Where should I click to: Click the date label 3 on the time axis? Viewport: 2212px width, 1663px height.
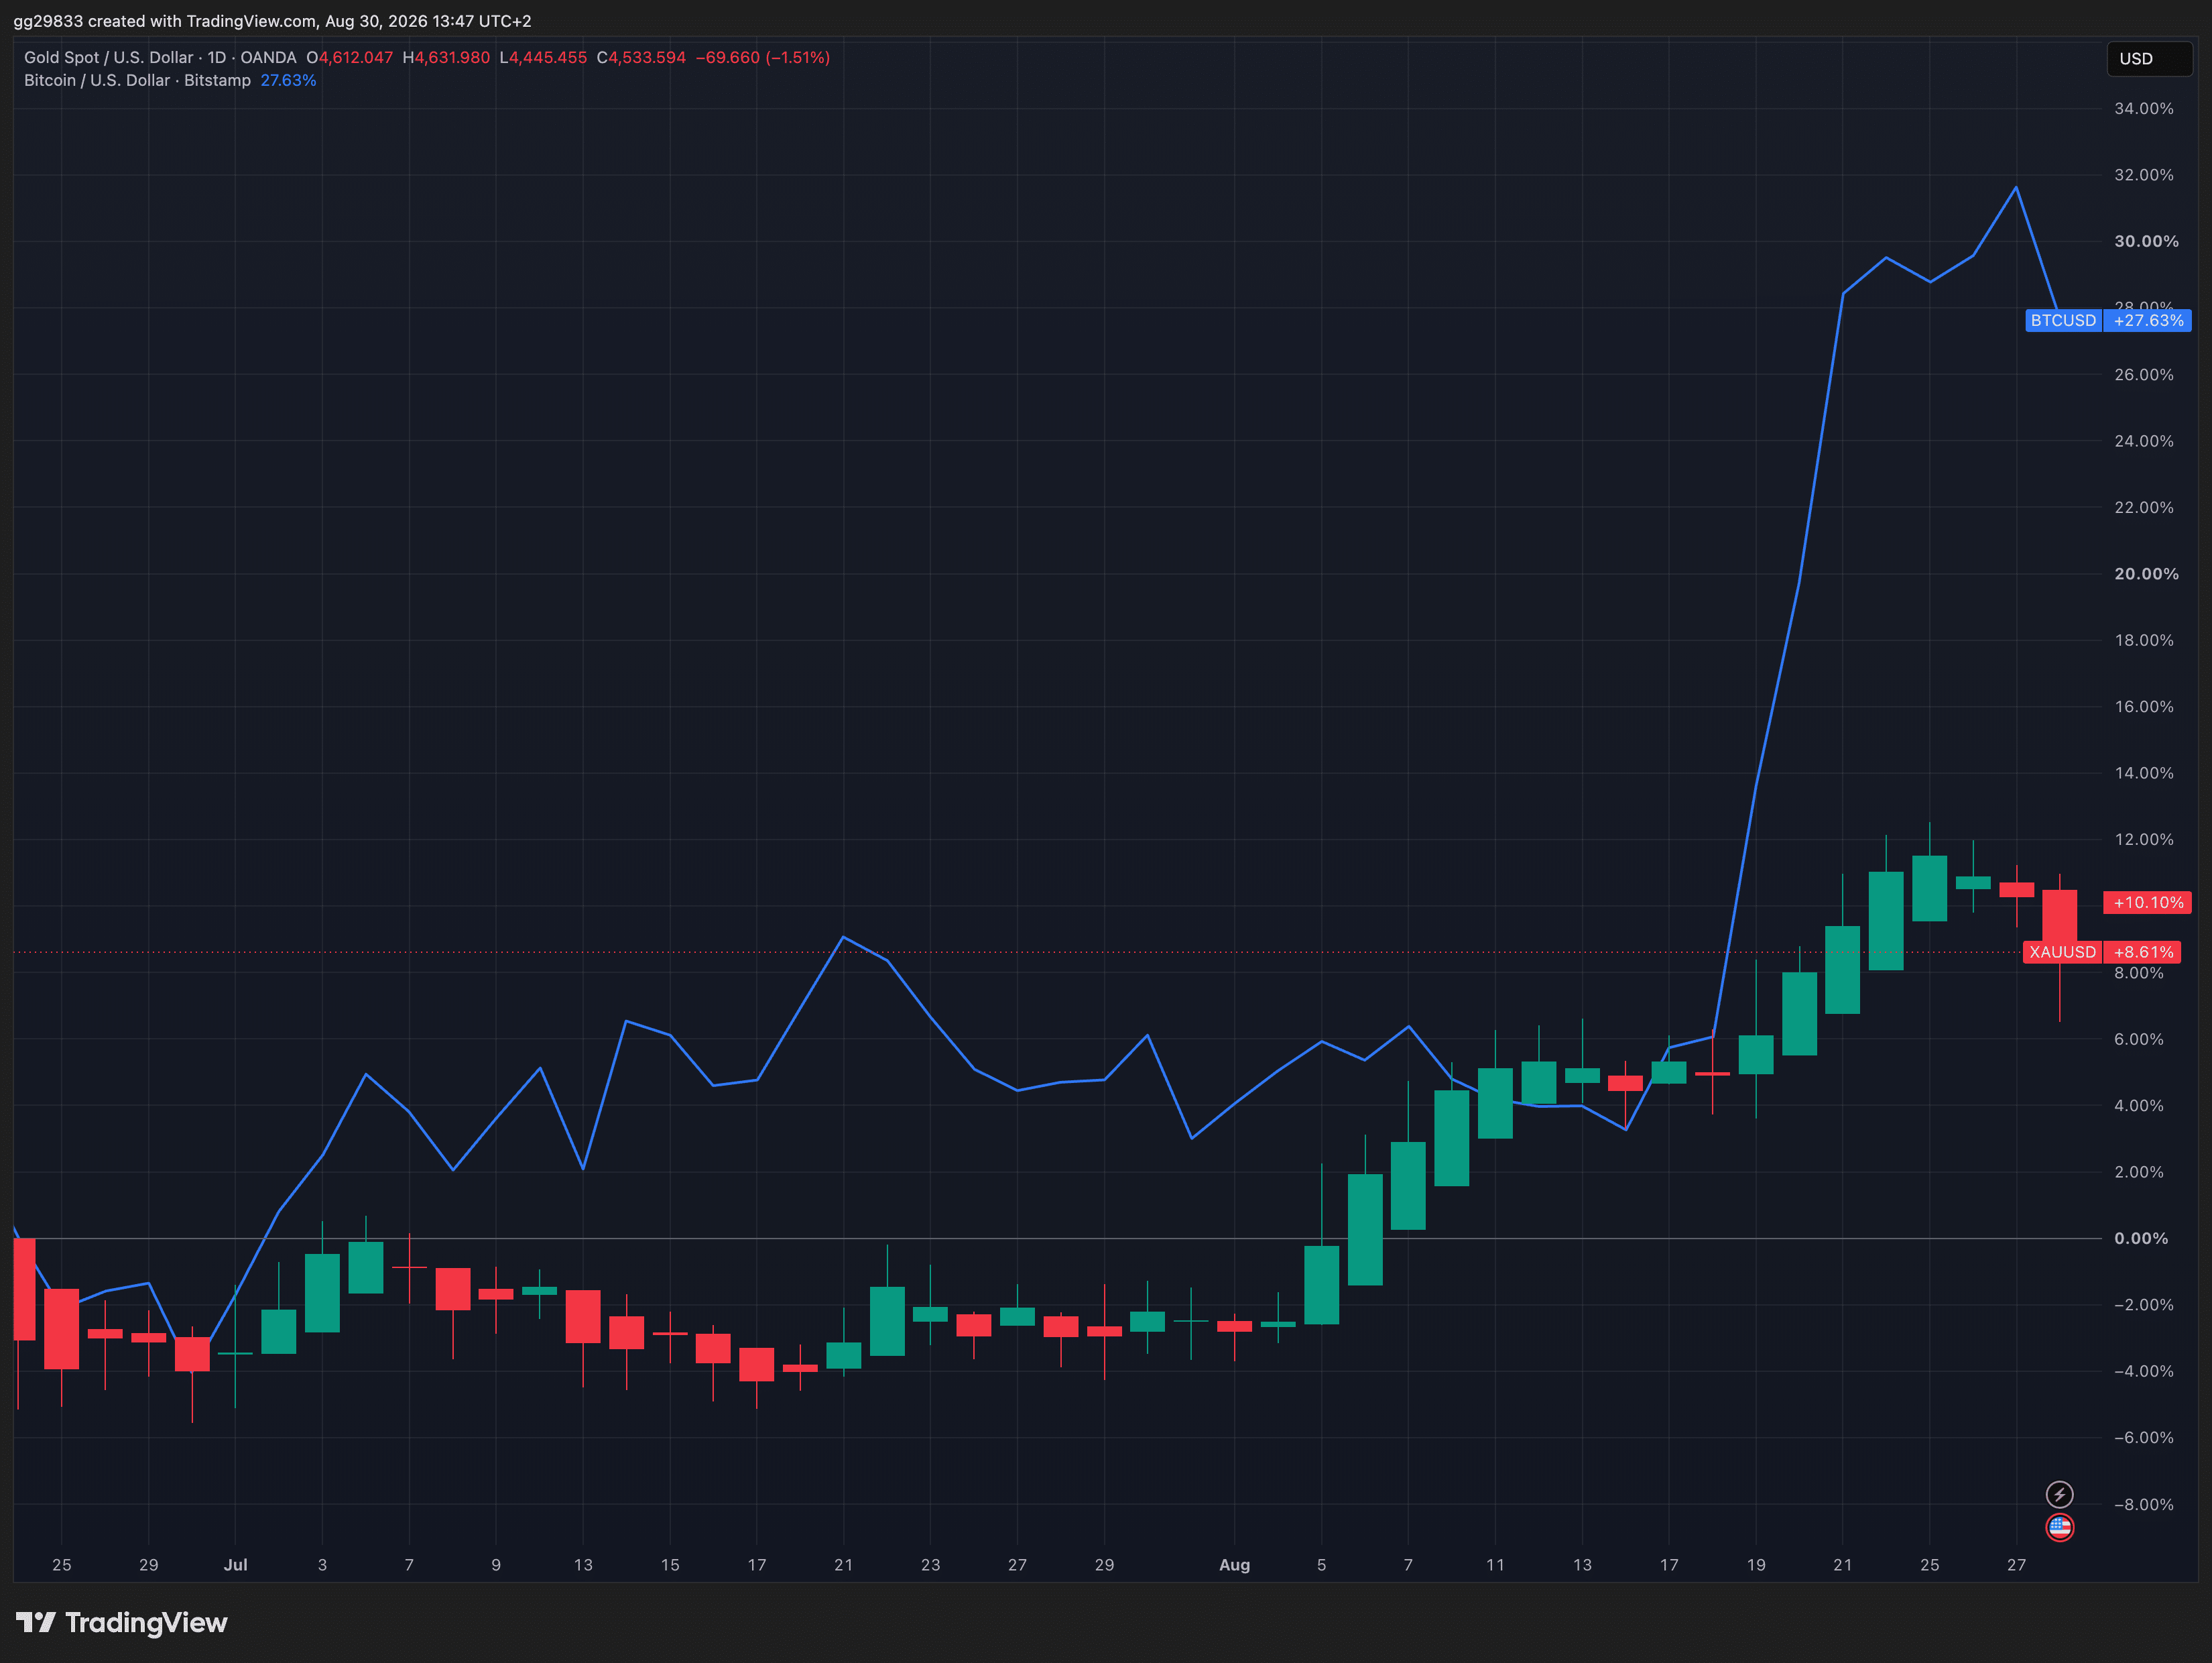[x=322, y=1565]
